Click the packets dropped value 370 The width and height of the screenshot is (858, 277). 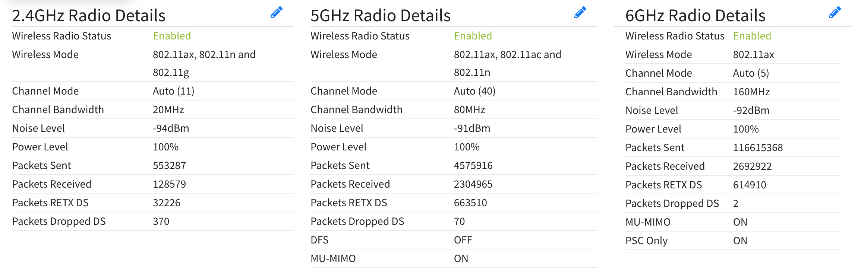pyautogui.click(x=161, y=222)
